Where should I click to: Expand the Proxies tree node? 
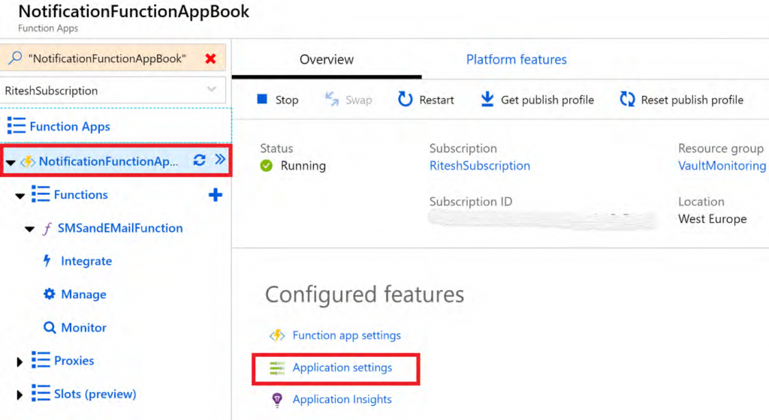click(20, 361)
